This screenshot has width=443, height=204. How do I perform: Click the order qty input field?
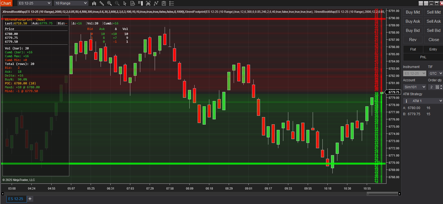click(431, 87)
